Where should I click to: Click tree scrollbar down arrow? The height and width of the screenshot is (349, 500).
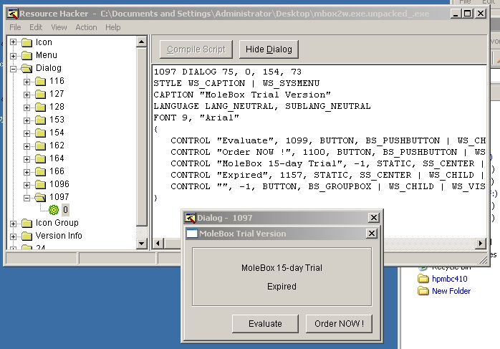click(141, 244)
